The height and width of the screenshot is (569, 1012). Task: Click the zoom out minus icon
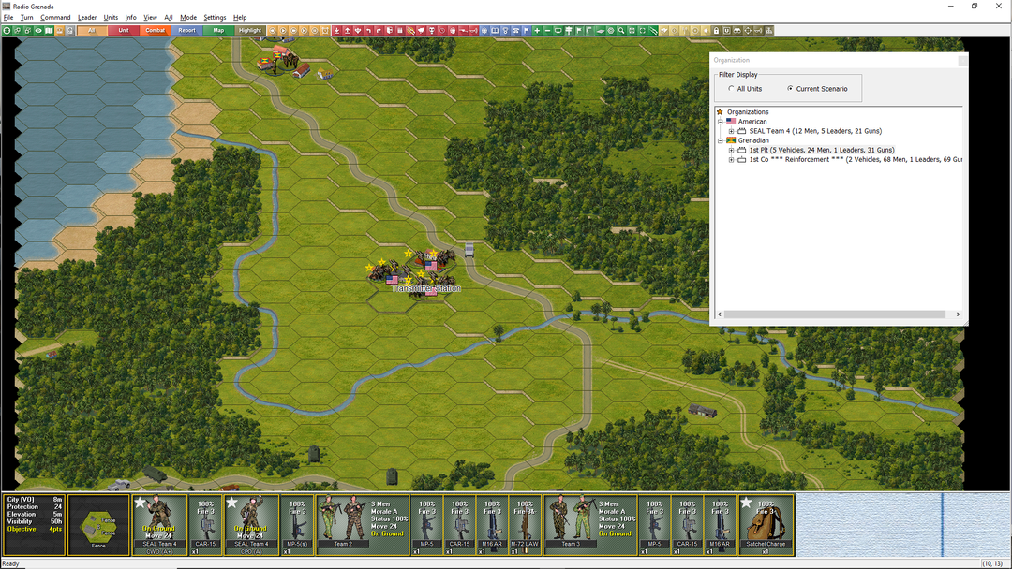pos(547,30)
